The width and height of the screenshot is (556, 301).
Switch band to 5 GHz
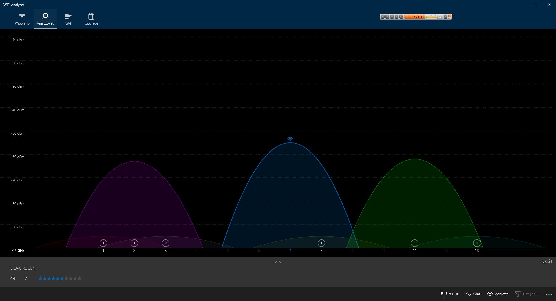tap(450, 294)
